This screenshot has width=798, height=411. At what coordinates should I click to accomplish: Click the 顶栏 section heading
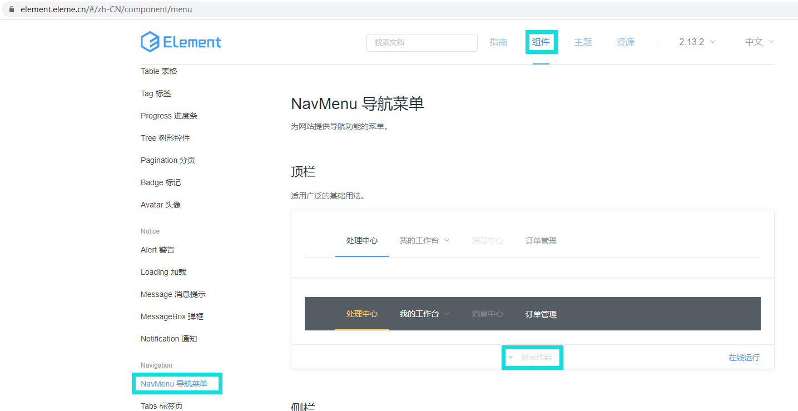(x=303, y=171)
